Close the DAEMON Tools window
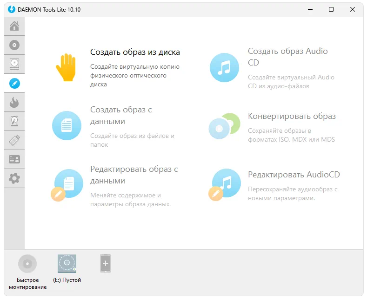367x300 pixels. pyautogui.click(x=353, y=9)
